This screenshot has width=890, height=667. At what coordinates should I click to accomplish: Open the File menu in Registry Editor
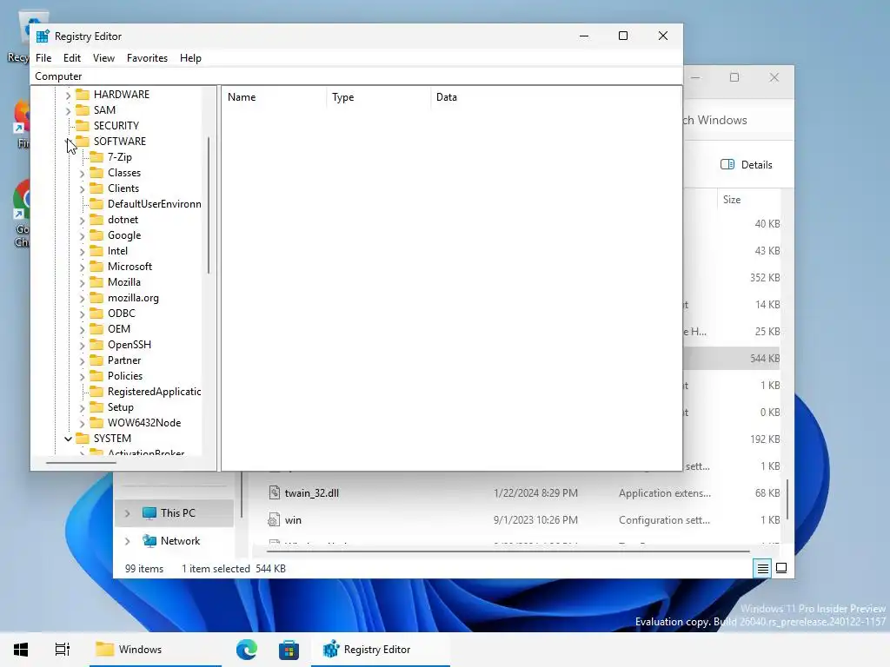point(43,58)
